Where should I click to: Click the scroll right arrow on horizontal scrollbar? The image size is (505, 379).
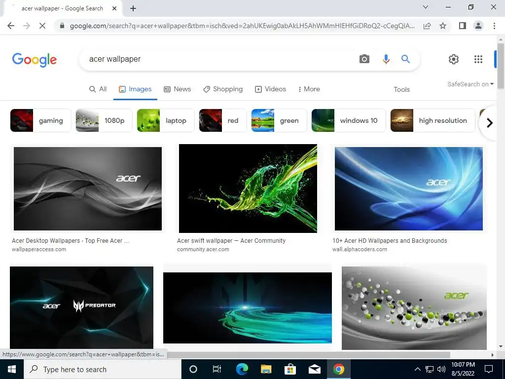coord(492,355)
